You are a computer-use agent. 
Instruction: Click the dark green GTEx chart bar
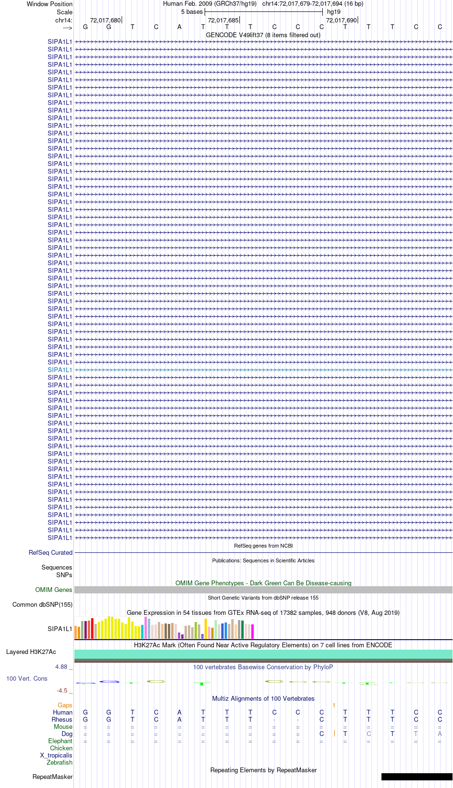click(x=243, y=630)
